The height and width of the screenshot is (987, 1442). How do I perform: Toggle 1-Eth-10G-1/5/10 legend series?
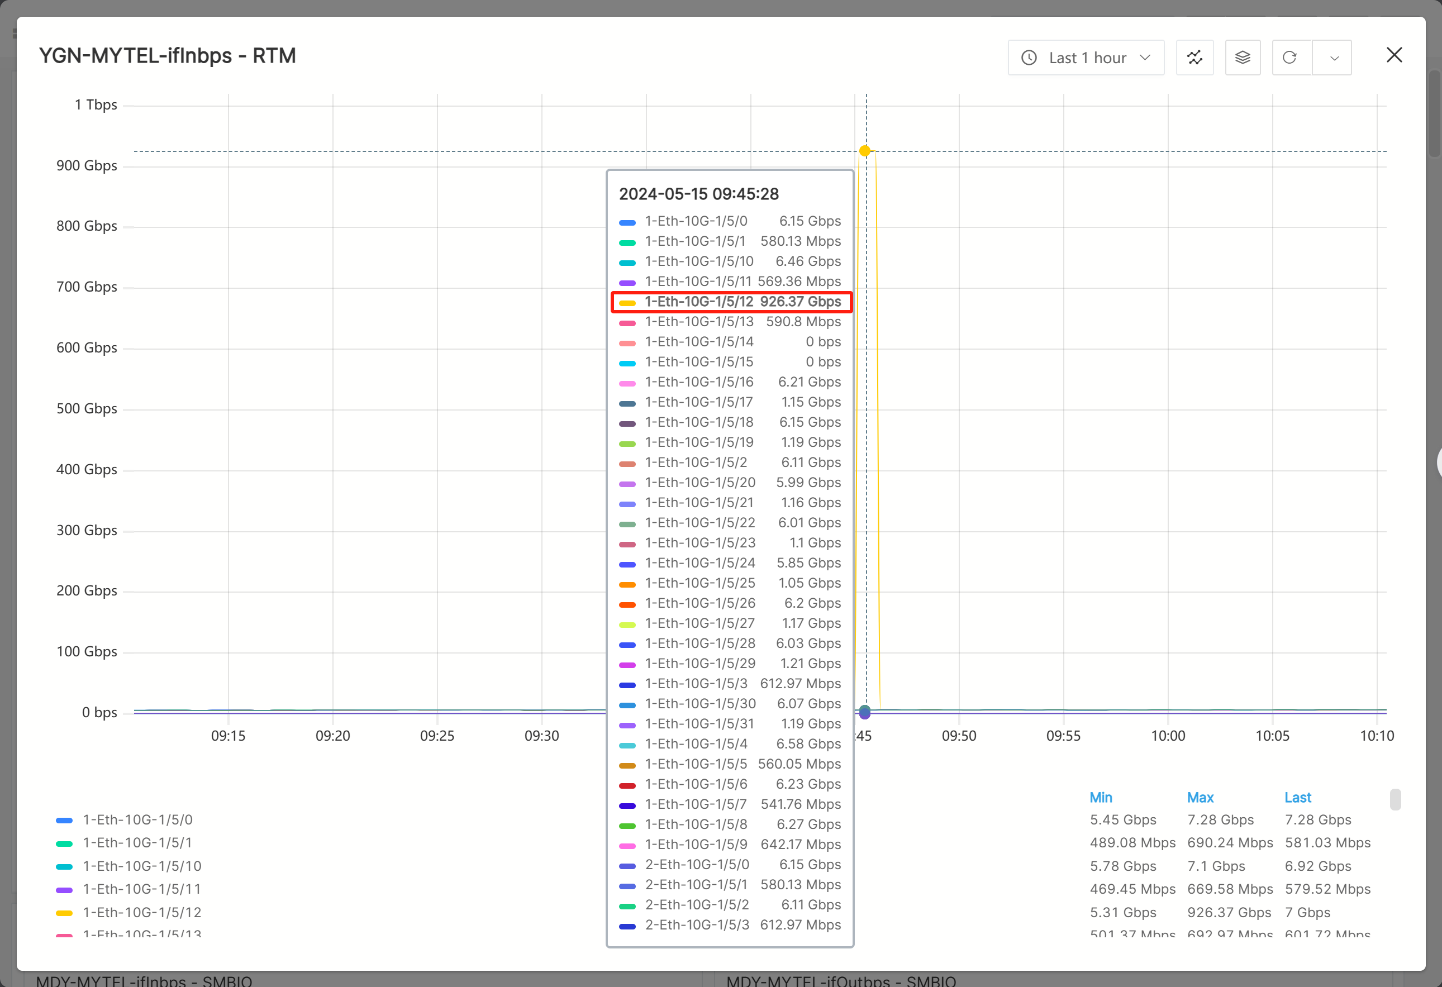(x=142, y=866)
